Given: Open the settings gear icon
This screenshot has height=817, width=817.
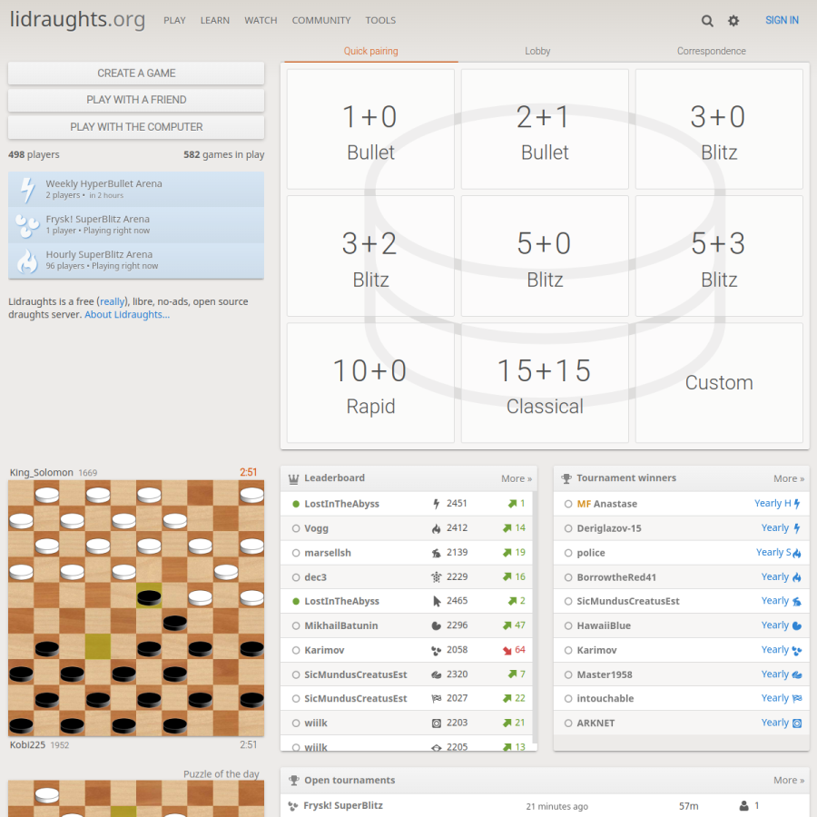Looking at the screenshot, I should pos(733,21).
